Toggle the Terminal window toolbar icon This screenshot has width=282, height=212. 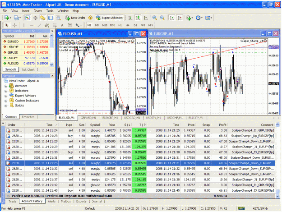[51, 18]
